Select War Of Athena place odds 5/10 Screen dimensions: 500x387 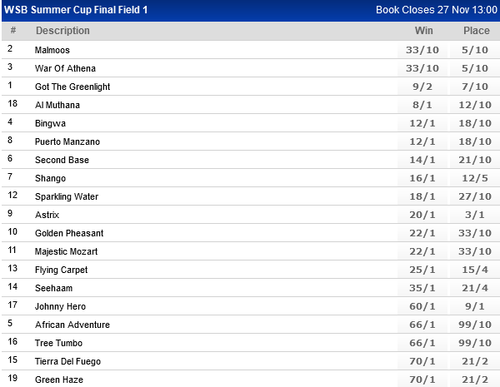pos(476,68)
